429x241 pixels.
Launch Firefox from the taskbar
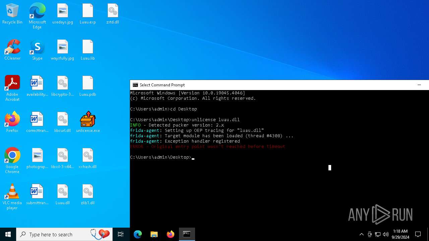click(x=171, y=234)
